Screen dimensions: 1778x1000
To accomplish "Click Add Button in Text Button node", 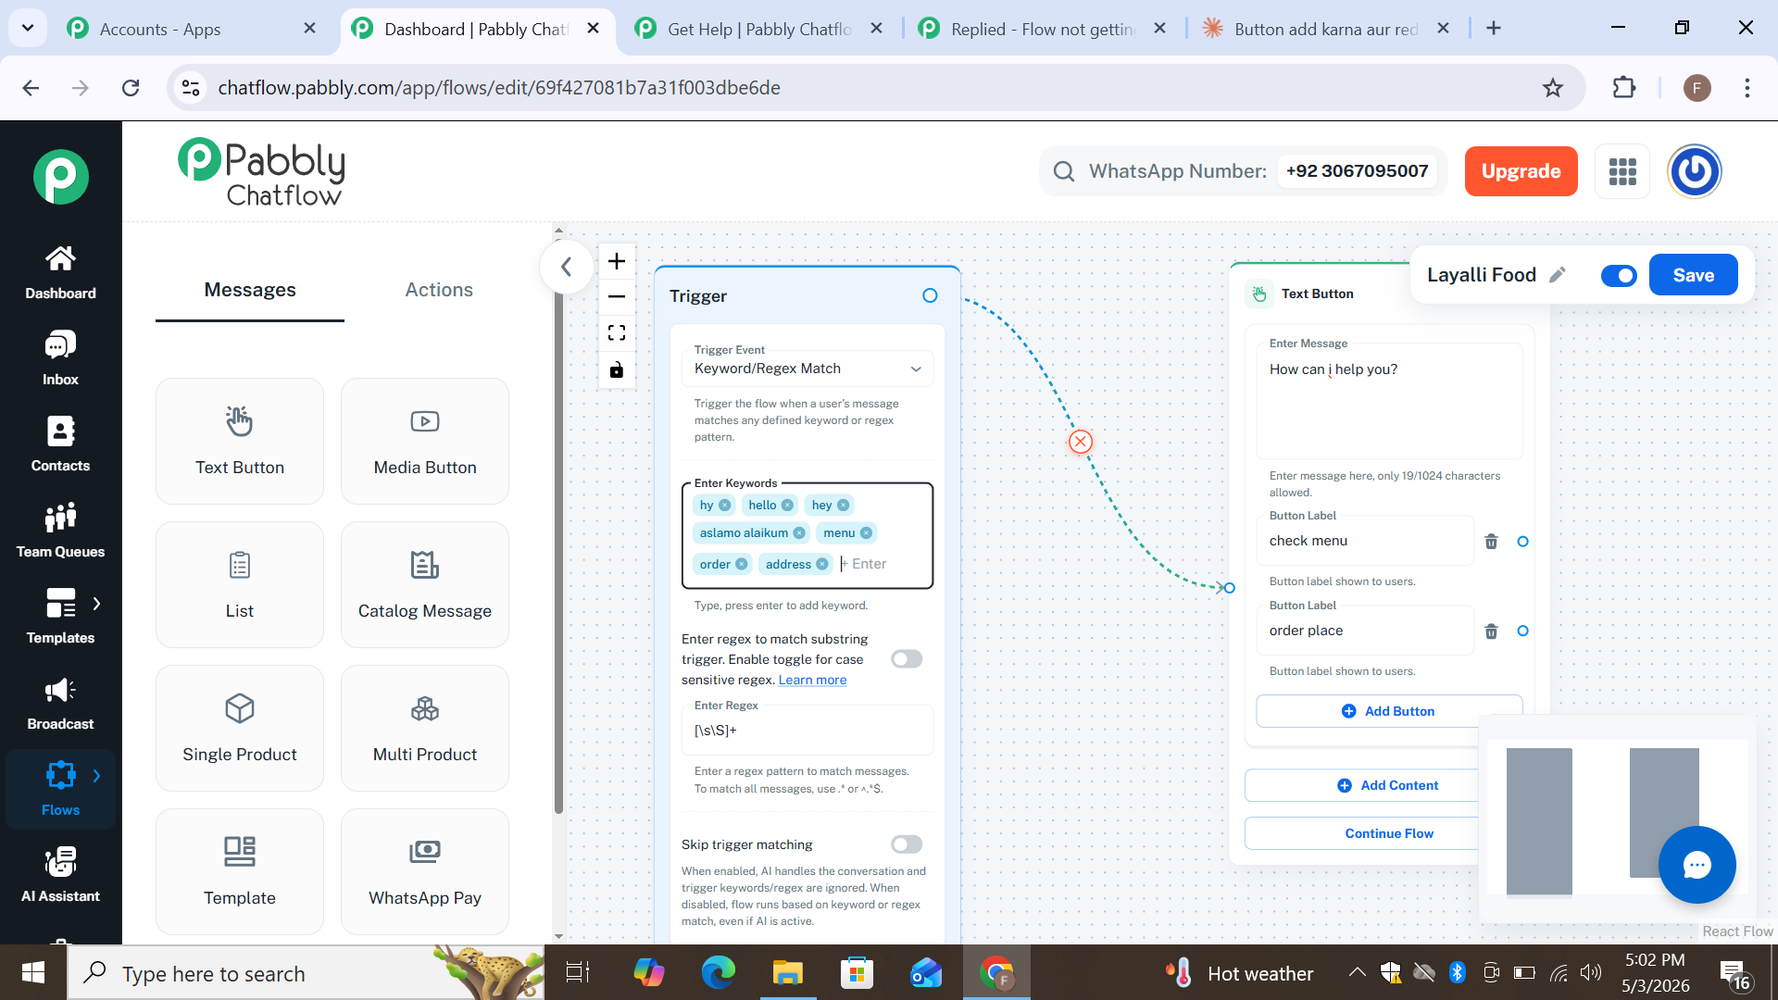I will click(1388, 711).
